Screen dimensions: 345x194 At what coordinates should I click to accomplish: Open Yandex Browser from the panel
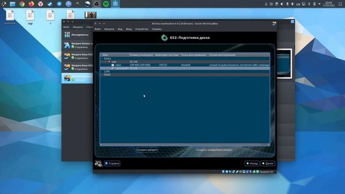40,4
